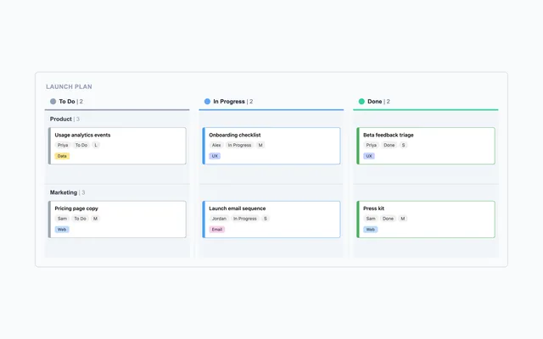The width and height of the screenshot is (543, 339).
Task: Collapse the Product swimlane row
Action: (64, 119)
